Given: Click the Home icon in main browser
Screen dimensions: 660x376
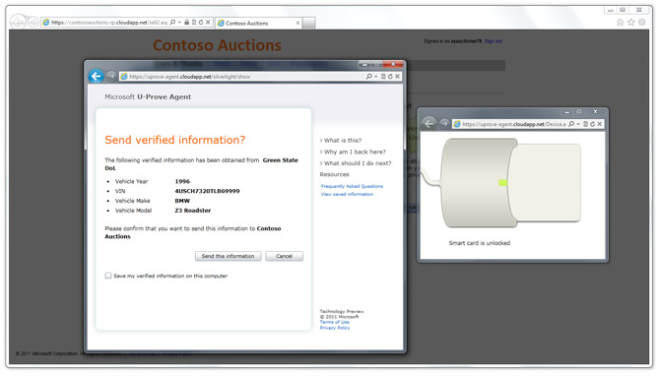Looking at the screenshot, I should 620,23.
